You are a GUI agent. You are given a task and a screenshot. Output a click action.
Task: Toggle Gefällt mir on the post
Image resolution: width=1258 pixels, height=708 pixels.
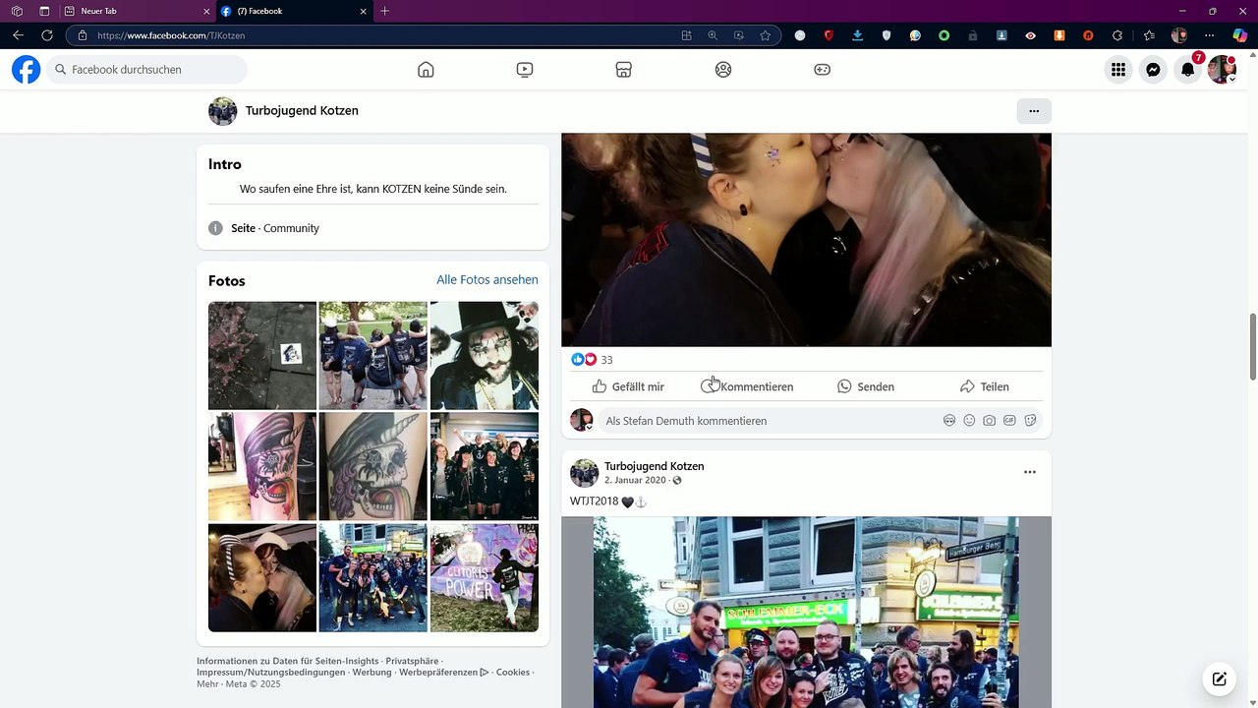[x=629, y=386]
